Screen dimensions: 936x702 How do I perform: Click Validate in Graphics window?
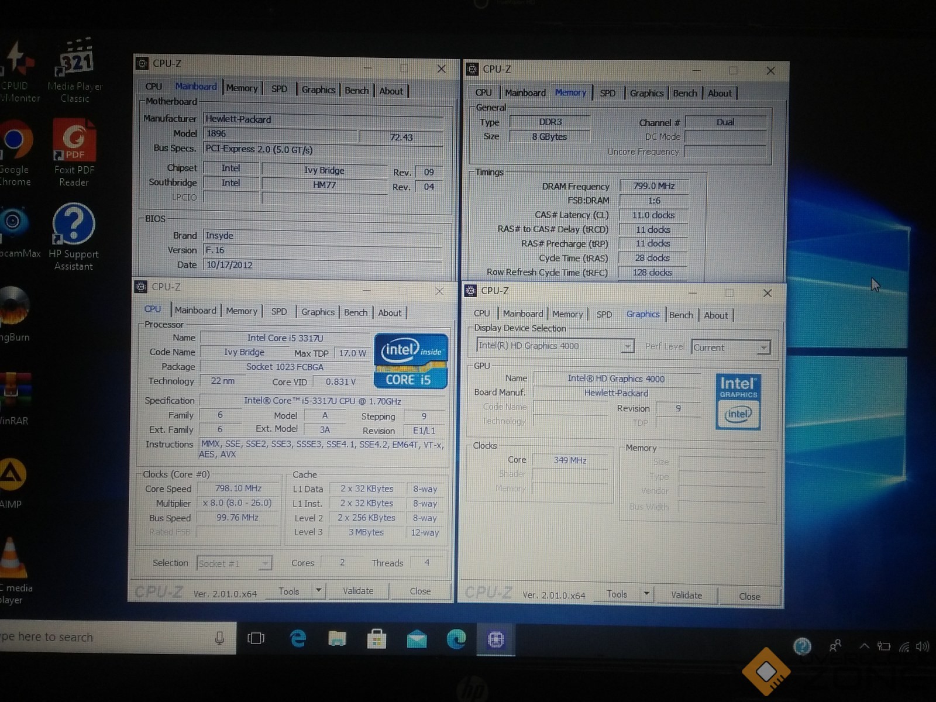(686, 595)
